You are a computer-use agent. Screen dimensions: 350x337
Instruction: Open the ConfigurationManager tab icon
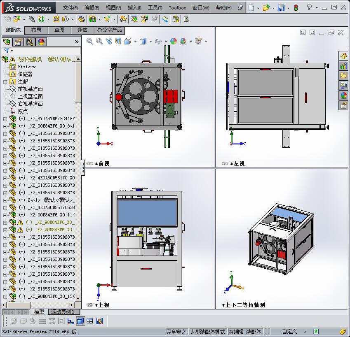29,42
